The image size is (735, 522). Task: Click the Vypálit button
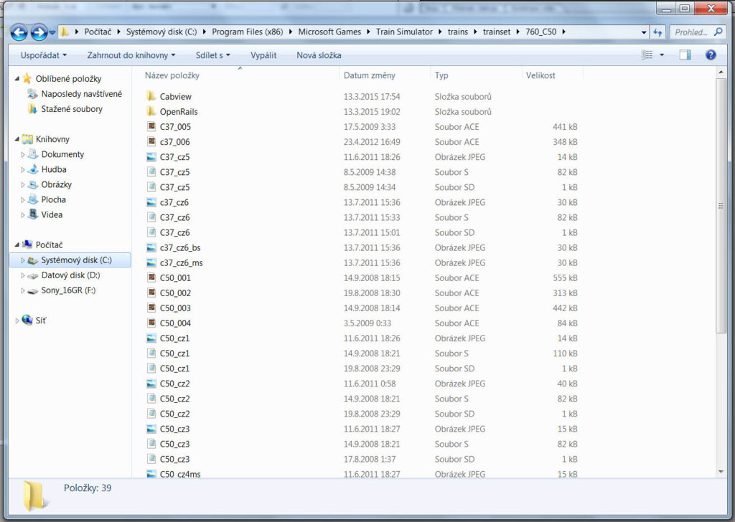click(x=263, y=55)
